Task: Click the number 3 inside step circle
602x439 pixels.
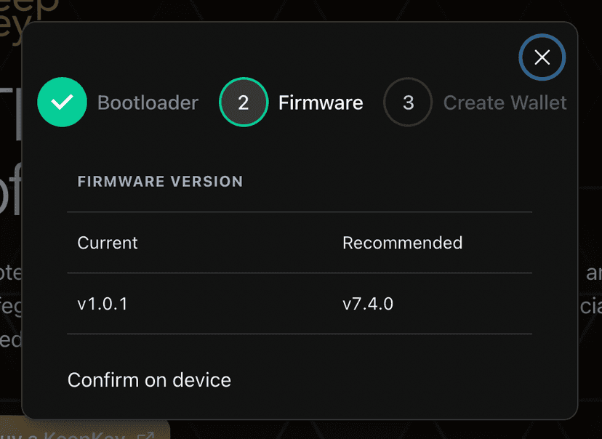Action: 408,102
